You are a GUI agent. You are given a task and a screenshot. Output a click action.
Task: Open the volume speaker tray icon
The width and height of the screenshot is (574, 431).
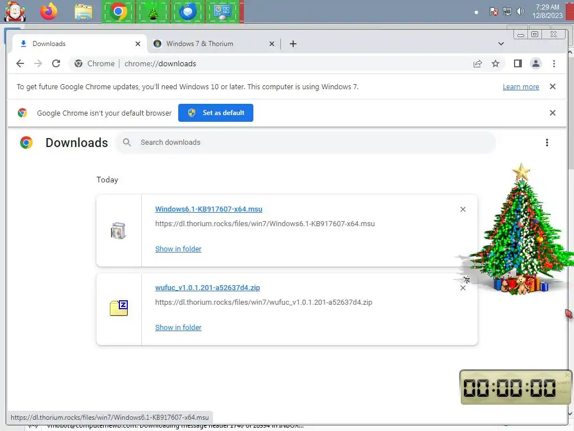pyautogui.click(x=520, y=12)
